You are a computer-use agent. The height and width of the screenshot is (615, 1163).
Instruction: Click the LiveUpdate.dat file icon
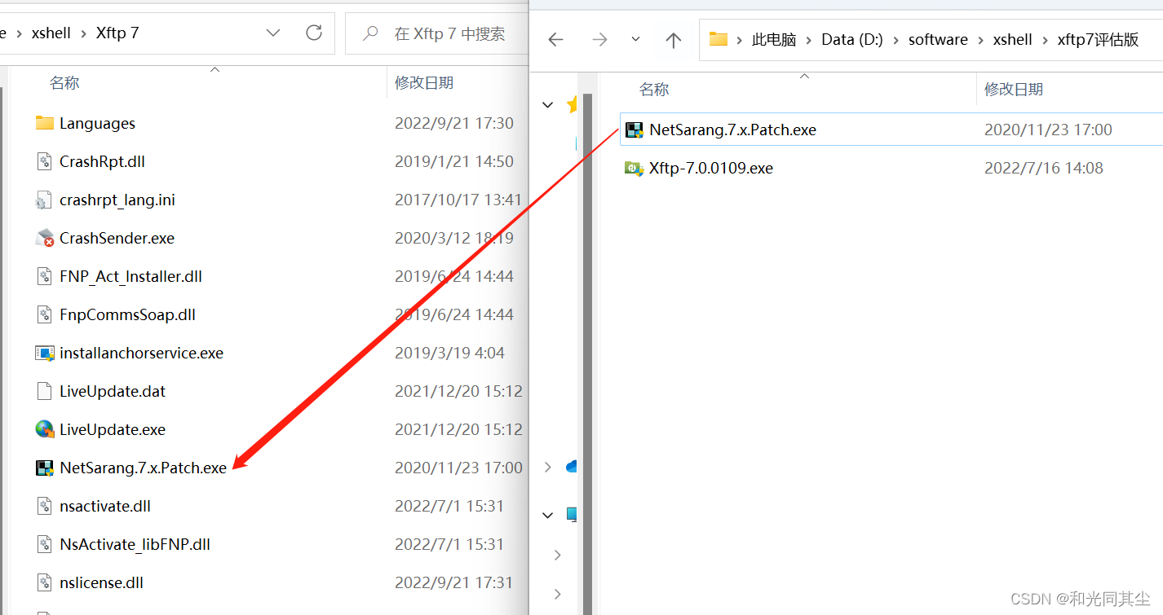[45, 391]
